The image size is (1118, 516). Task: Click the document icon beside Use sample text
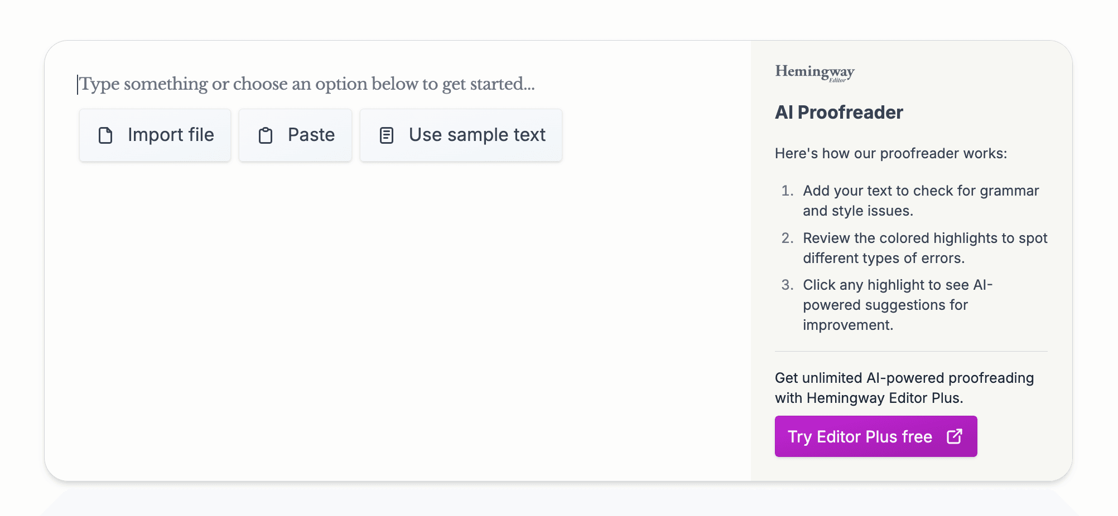pos(387,135)
